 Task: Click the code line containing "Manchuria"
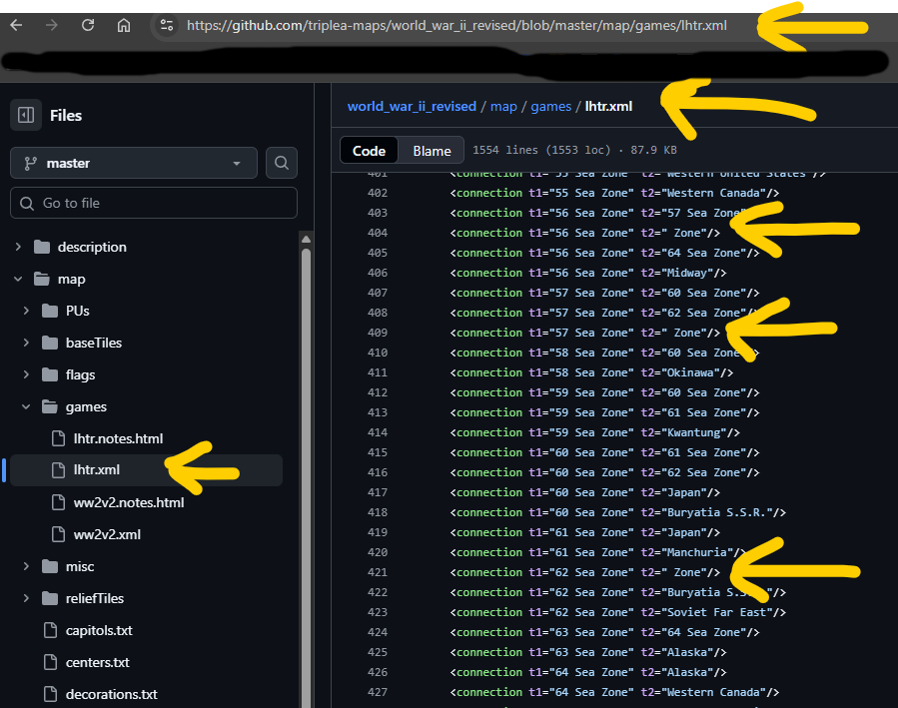[598, 552]
